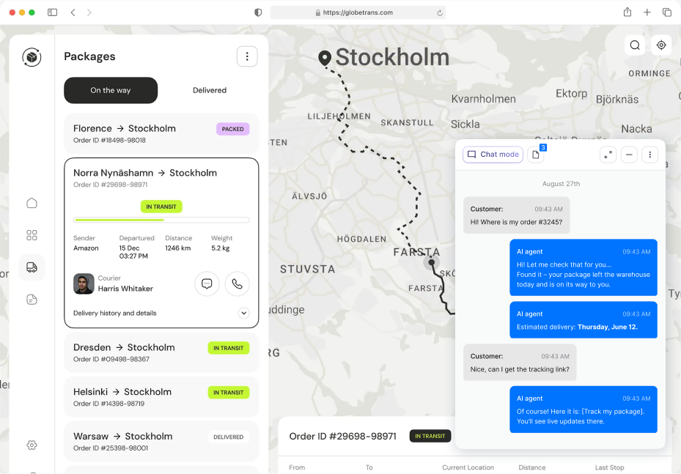Screen dimensions: 681x474
Task: Open settings gear in sidebar
Action: coord(32,445)
